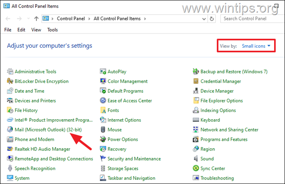Go up one level with Up arrow
The height and width of the screenshot is (184, 285).
[x=36, y=18]
